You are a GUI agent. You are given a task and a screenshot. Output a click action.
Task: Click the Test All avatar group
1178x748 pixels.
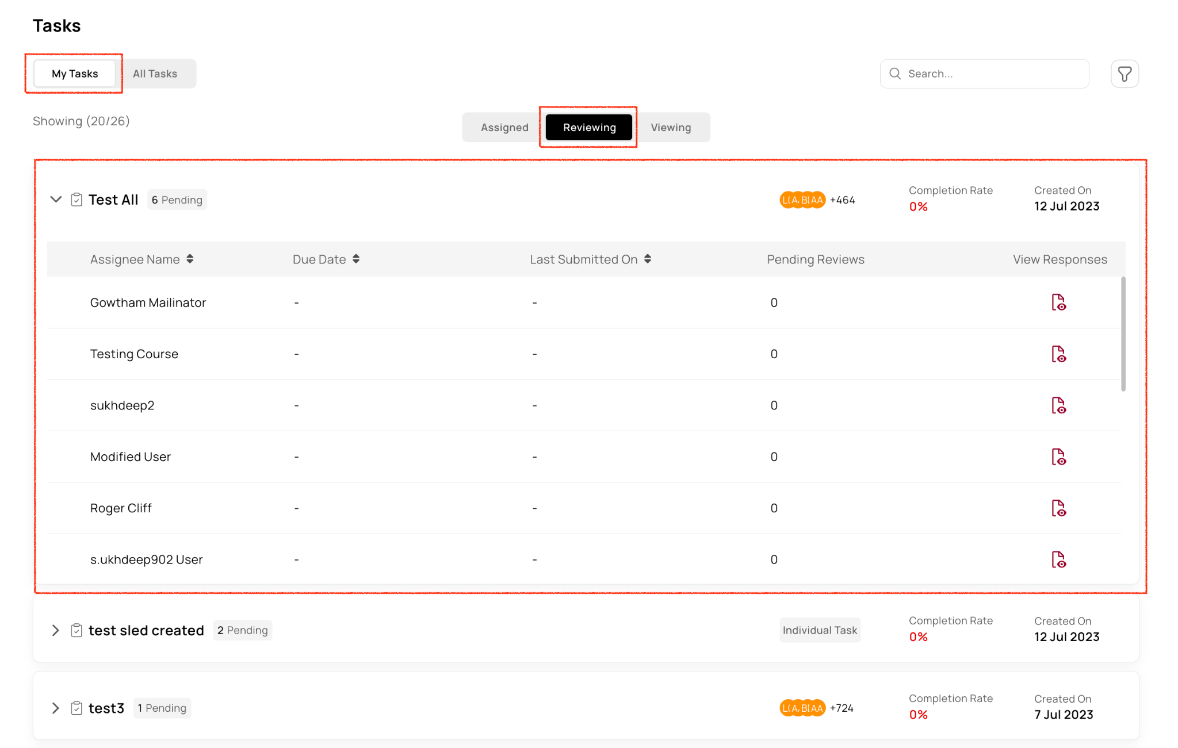coord(802,200)
